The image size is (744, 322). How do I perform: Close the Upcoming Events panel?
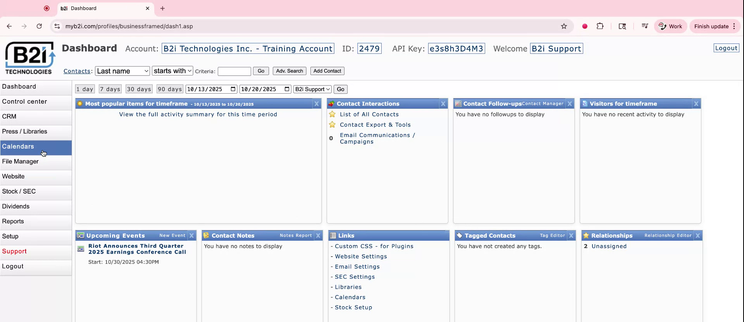[191, 235]
